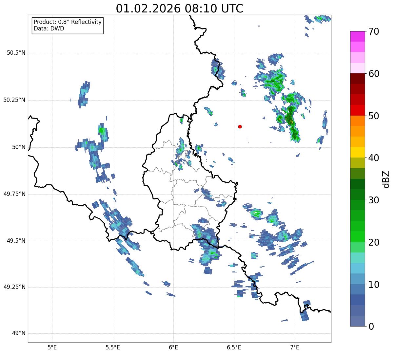
Task: Click the dBZ colorbar axis label
Action: [386, 179]
